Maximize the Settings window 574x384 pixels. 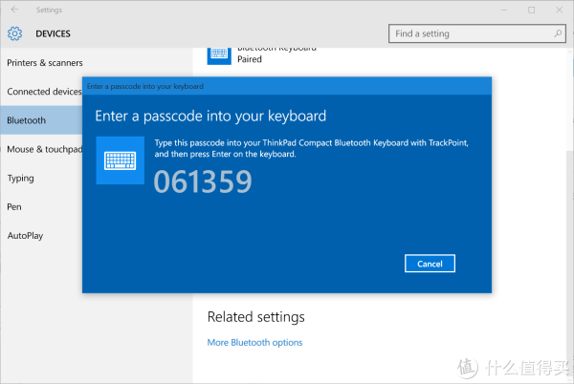(x=532, y=10)
